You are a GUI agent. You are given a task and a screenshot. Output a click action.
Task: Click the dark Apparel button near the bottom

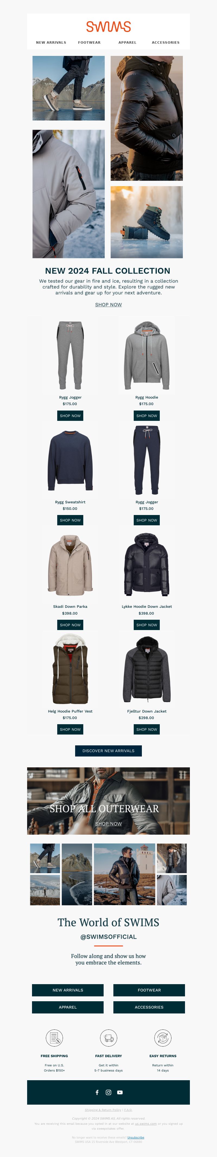68,1007
